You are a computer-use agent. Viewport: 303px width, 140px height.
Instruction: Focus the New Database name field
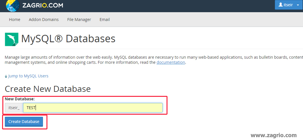coord(93,108)
